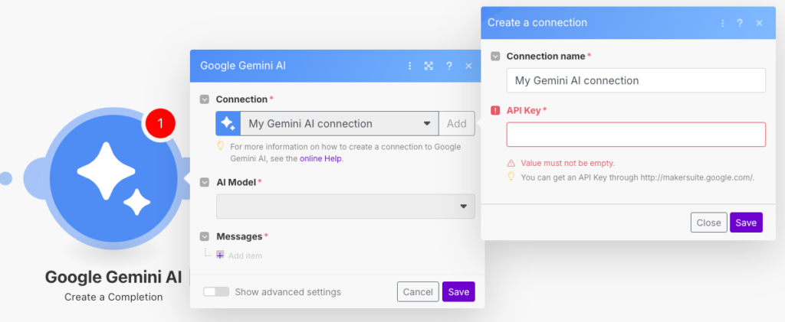The height and width of the screenshot is (322, 785).
Task: Click the Close button in the connection dialog
Action: (708, 223)
